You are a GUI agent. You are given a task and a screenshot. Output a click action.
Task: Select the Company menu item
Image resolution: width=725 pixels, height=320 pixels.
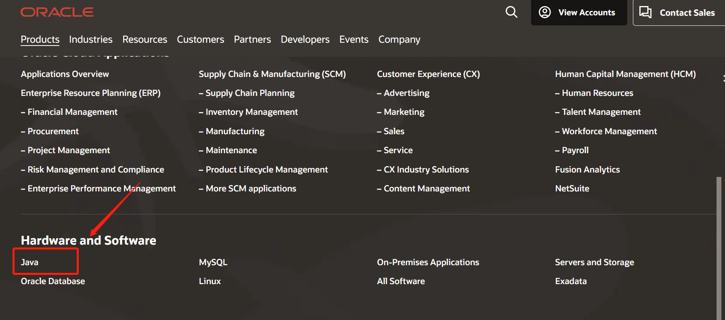point(399,39)
